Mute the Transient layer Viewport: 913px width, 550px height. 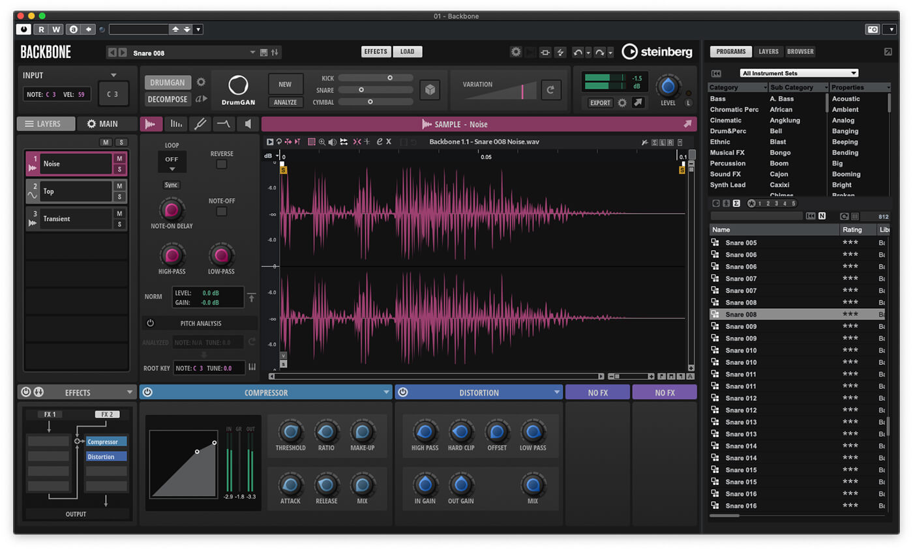[119, 214]
